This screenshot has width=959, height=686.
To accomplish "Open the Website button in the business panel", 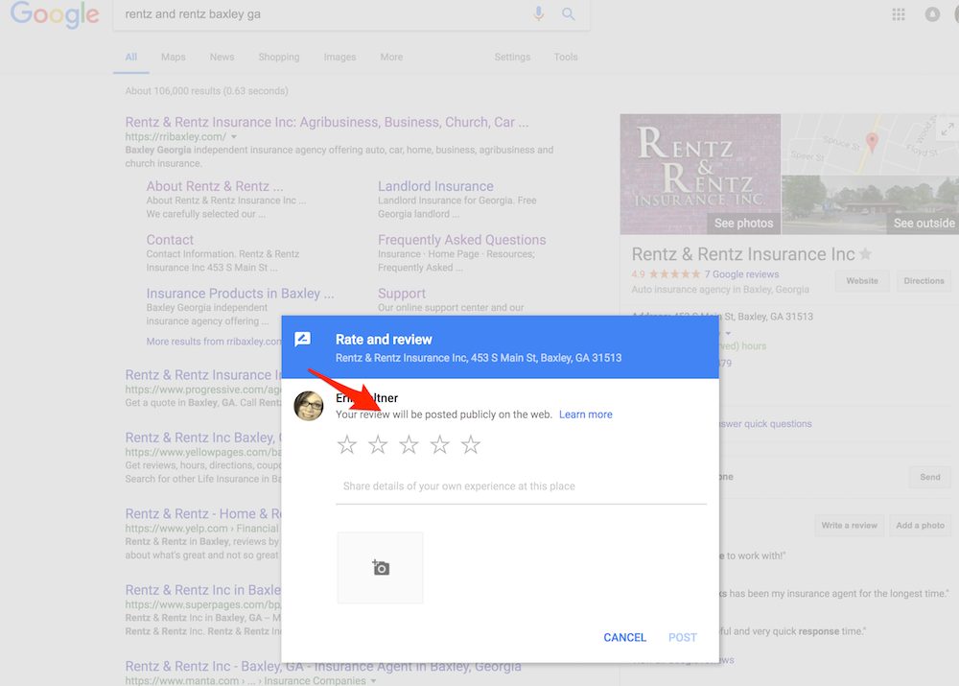I will [x=862, y=281].
